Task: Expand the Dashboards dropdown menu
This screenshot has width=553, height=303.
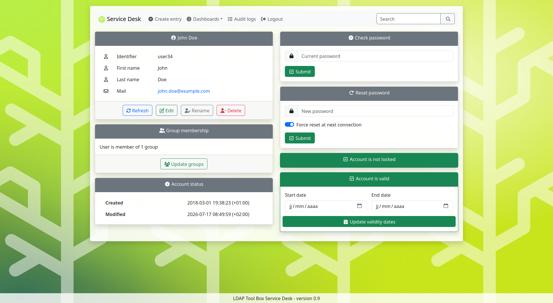Action: [204, 19]
